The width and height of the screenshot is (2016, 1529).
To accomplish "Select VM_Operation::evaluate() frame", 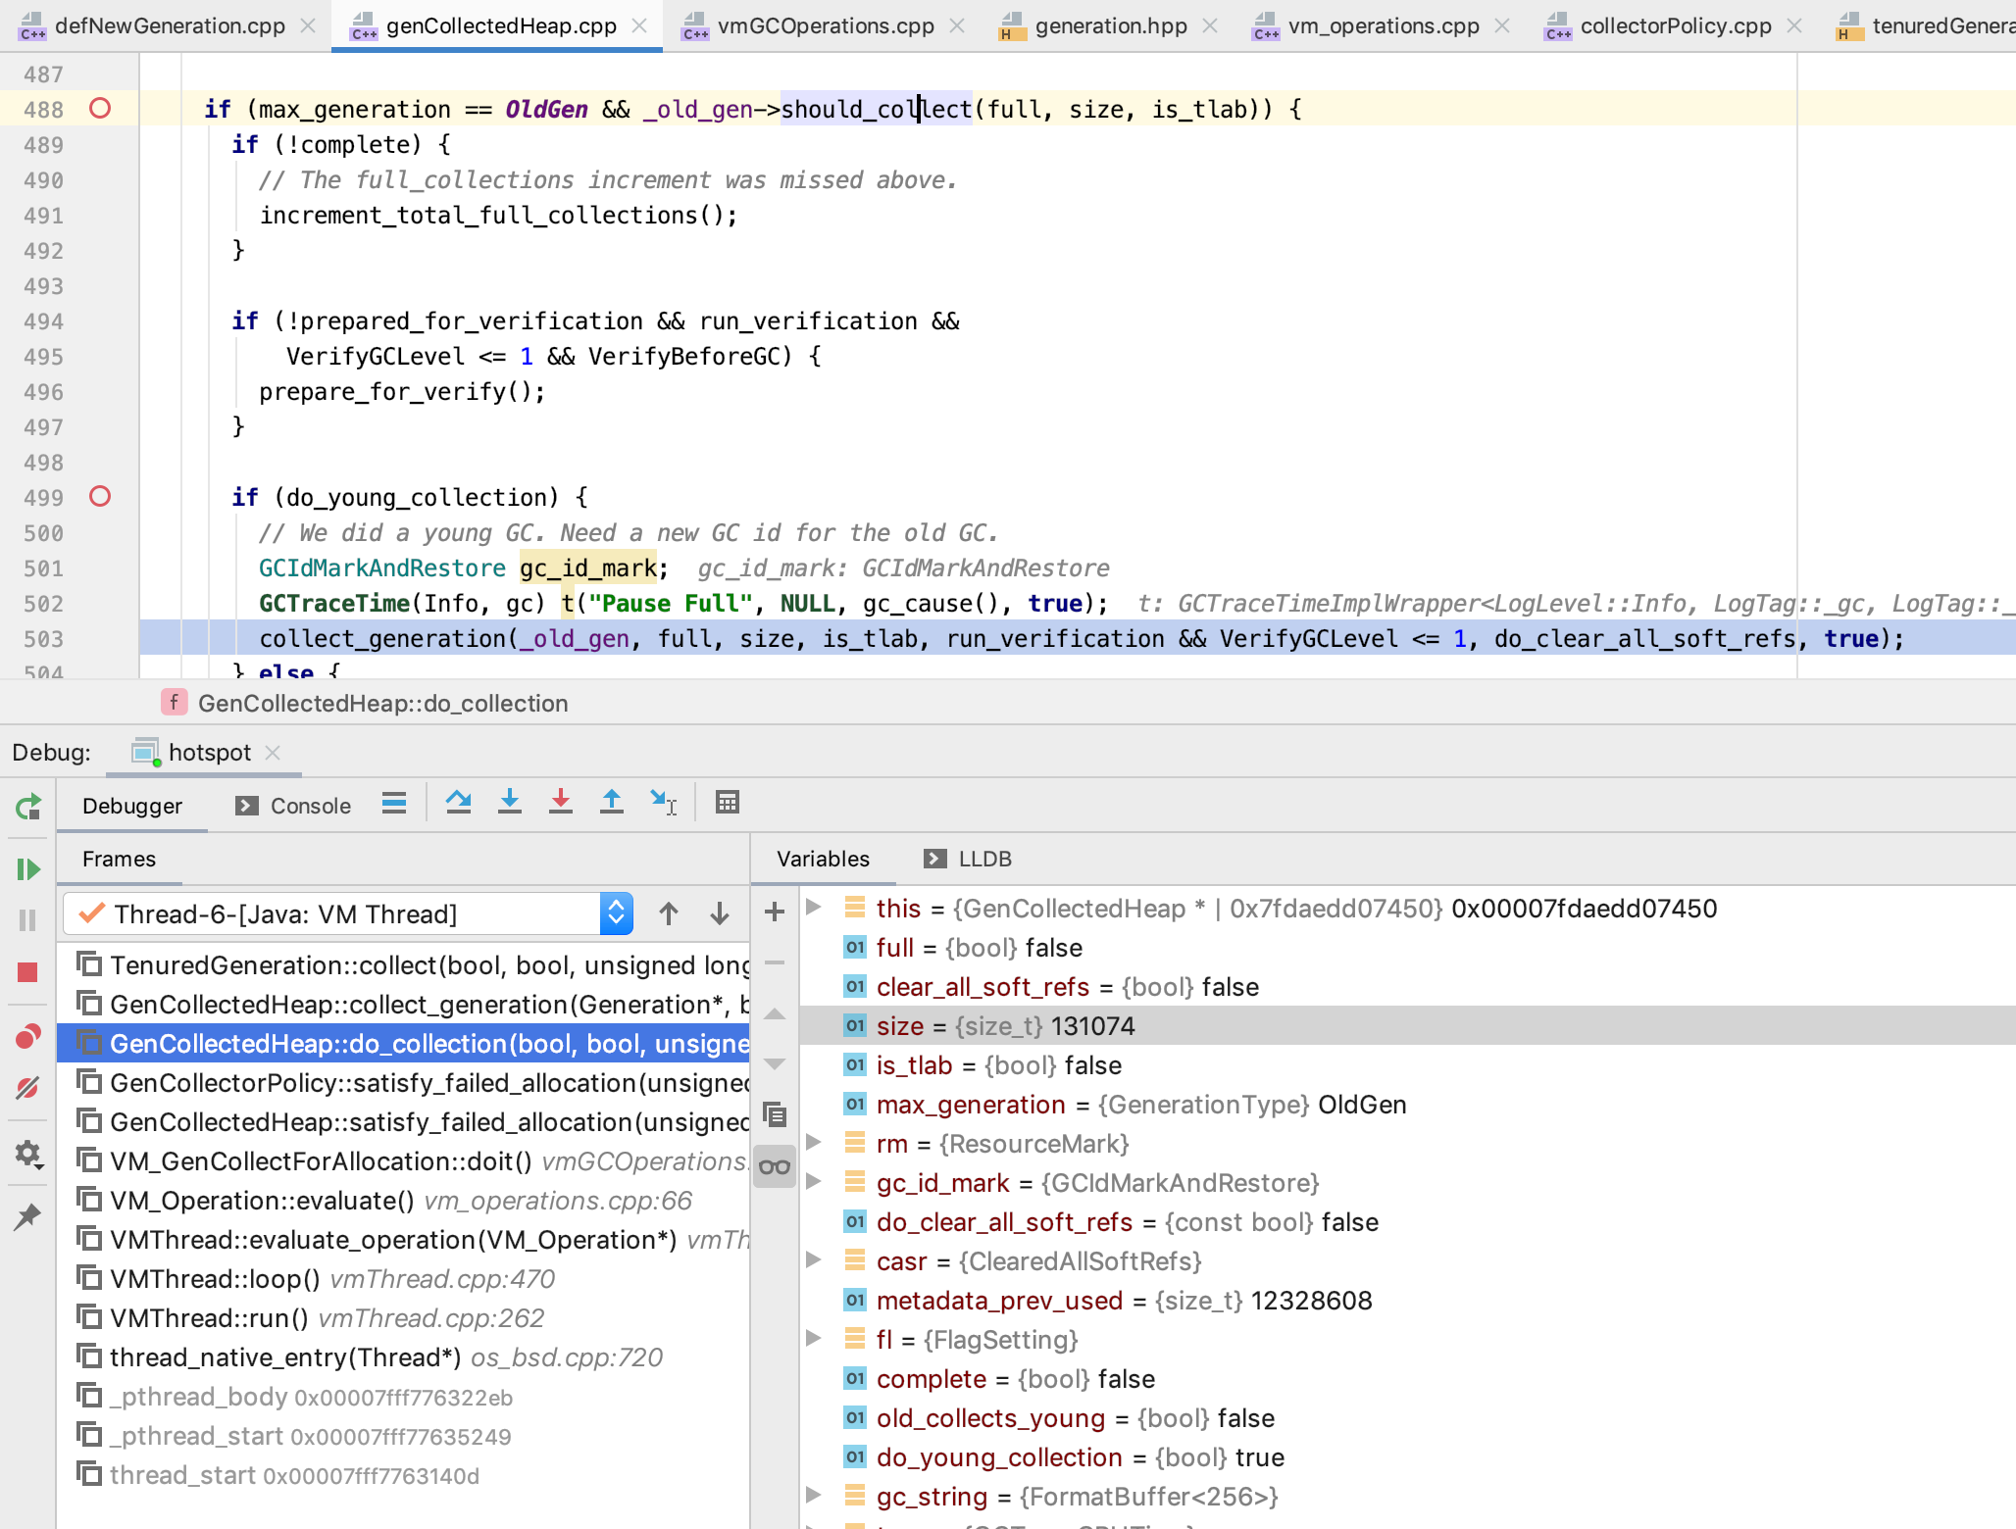I will (402, 1201).
